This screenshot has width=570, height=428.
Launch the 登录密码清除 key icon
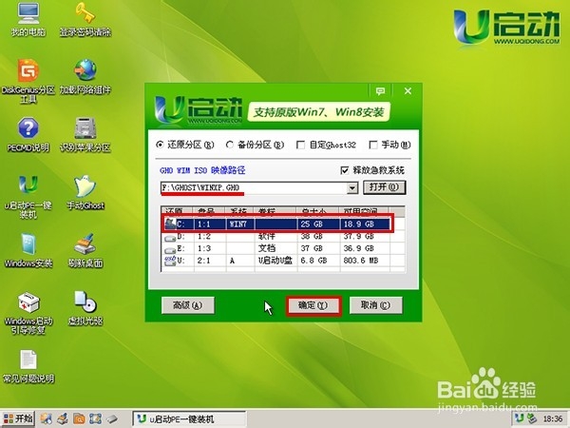coord(85,19)
